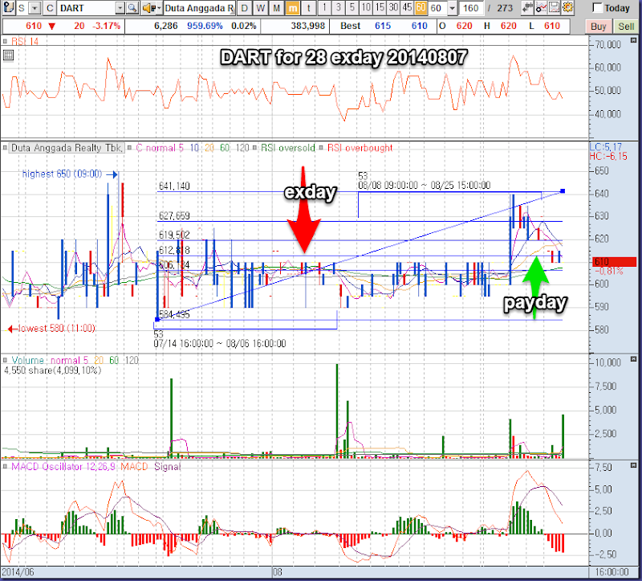Click the MACD Oscillator 12,26,9 label
The image size is (642, 581).
click(x=63, y=466)
